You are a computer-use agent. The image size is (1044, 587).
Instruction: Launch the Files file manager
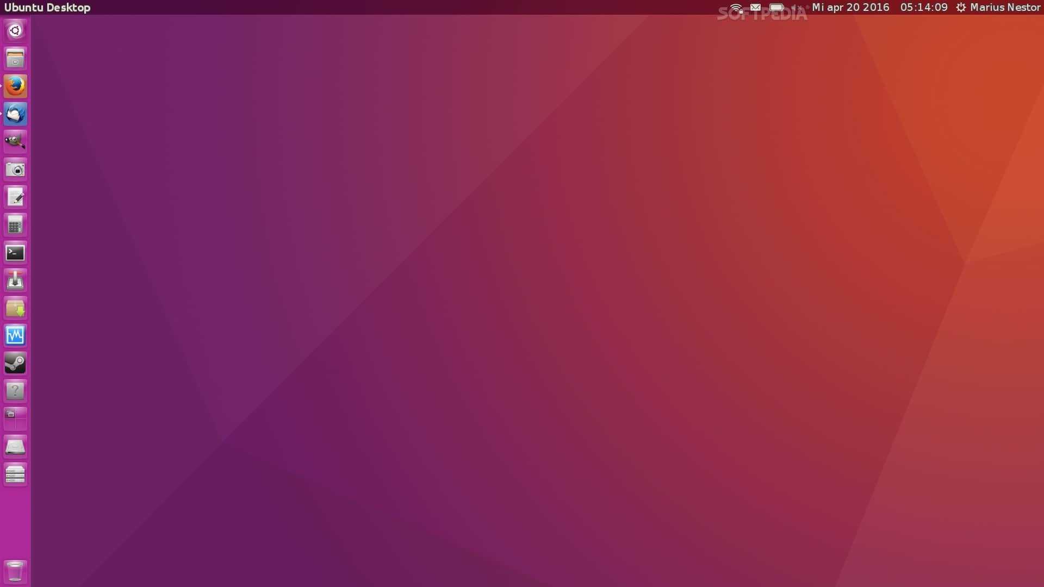tap(15, 58)
